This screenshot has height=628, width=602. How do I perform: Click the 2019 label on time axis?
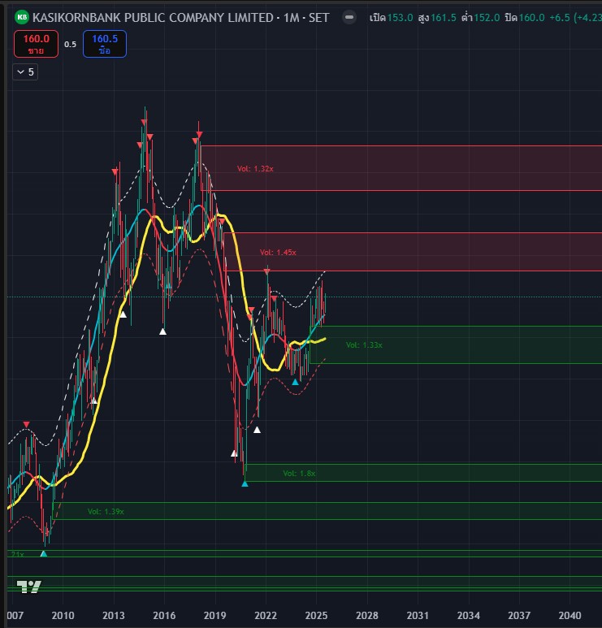215,616
